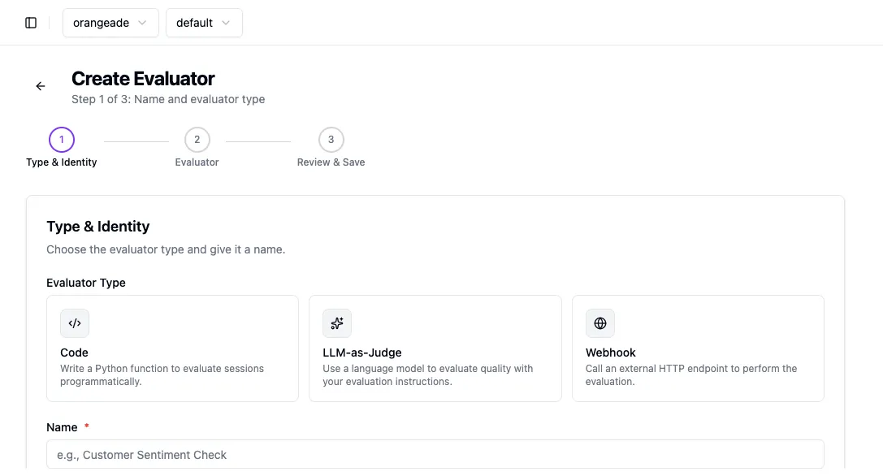Click the sidebar toggle icon top left
Screen dimensions: 883x476
click(x=30, y=22)
